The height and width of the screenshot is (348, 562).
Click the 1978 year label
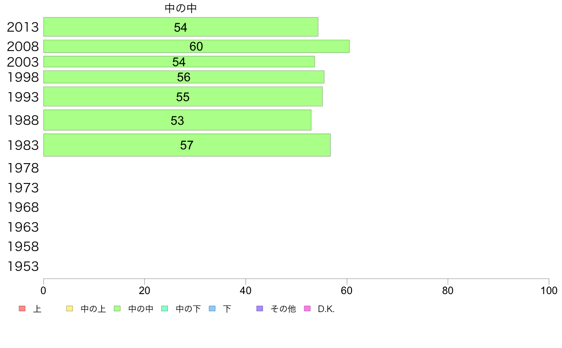23,168
